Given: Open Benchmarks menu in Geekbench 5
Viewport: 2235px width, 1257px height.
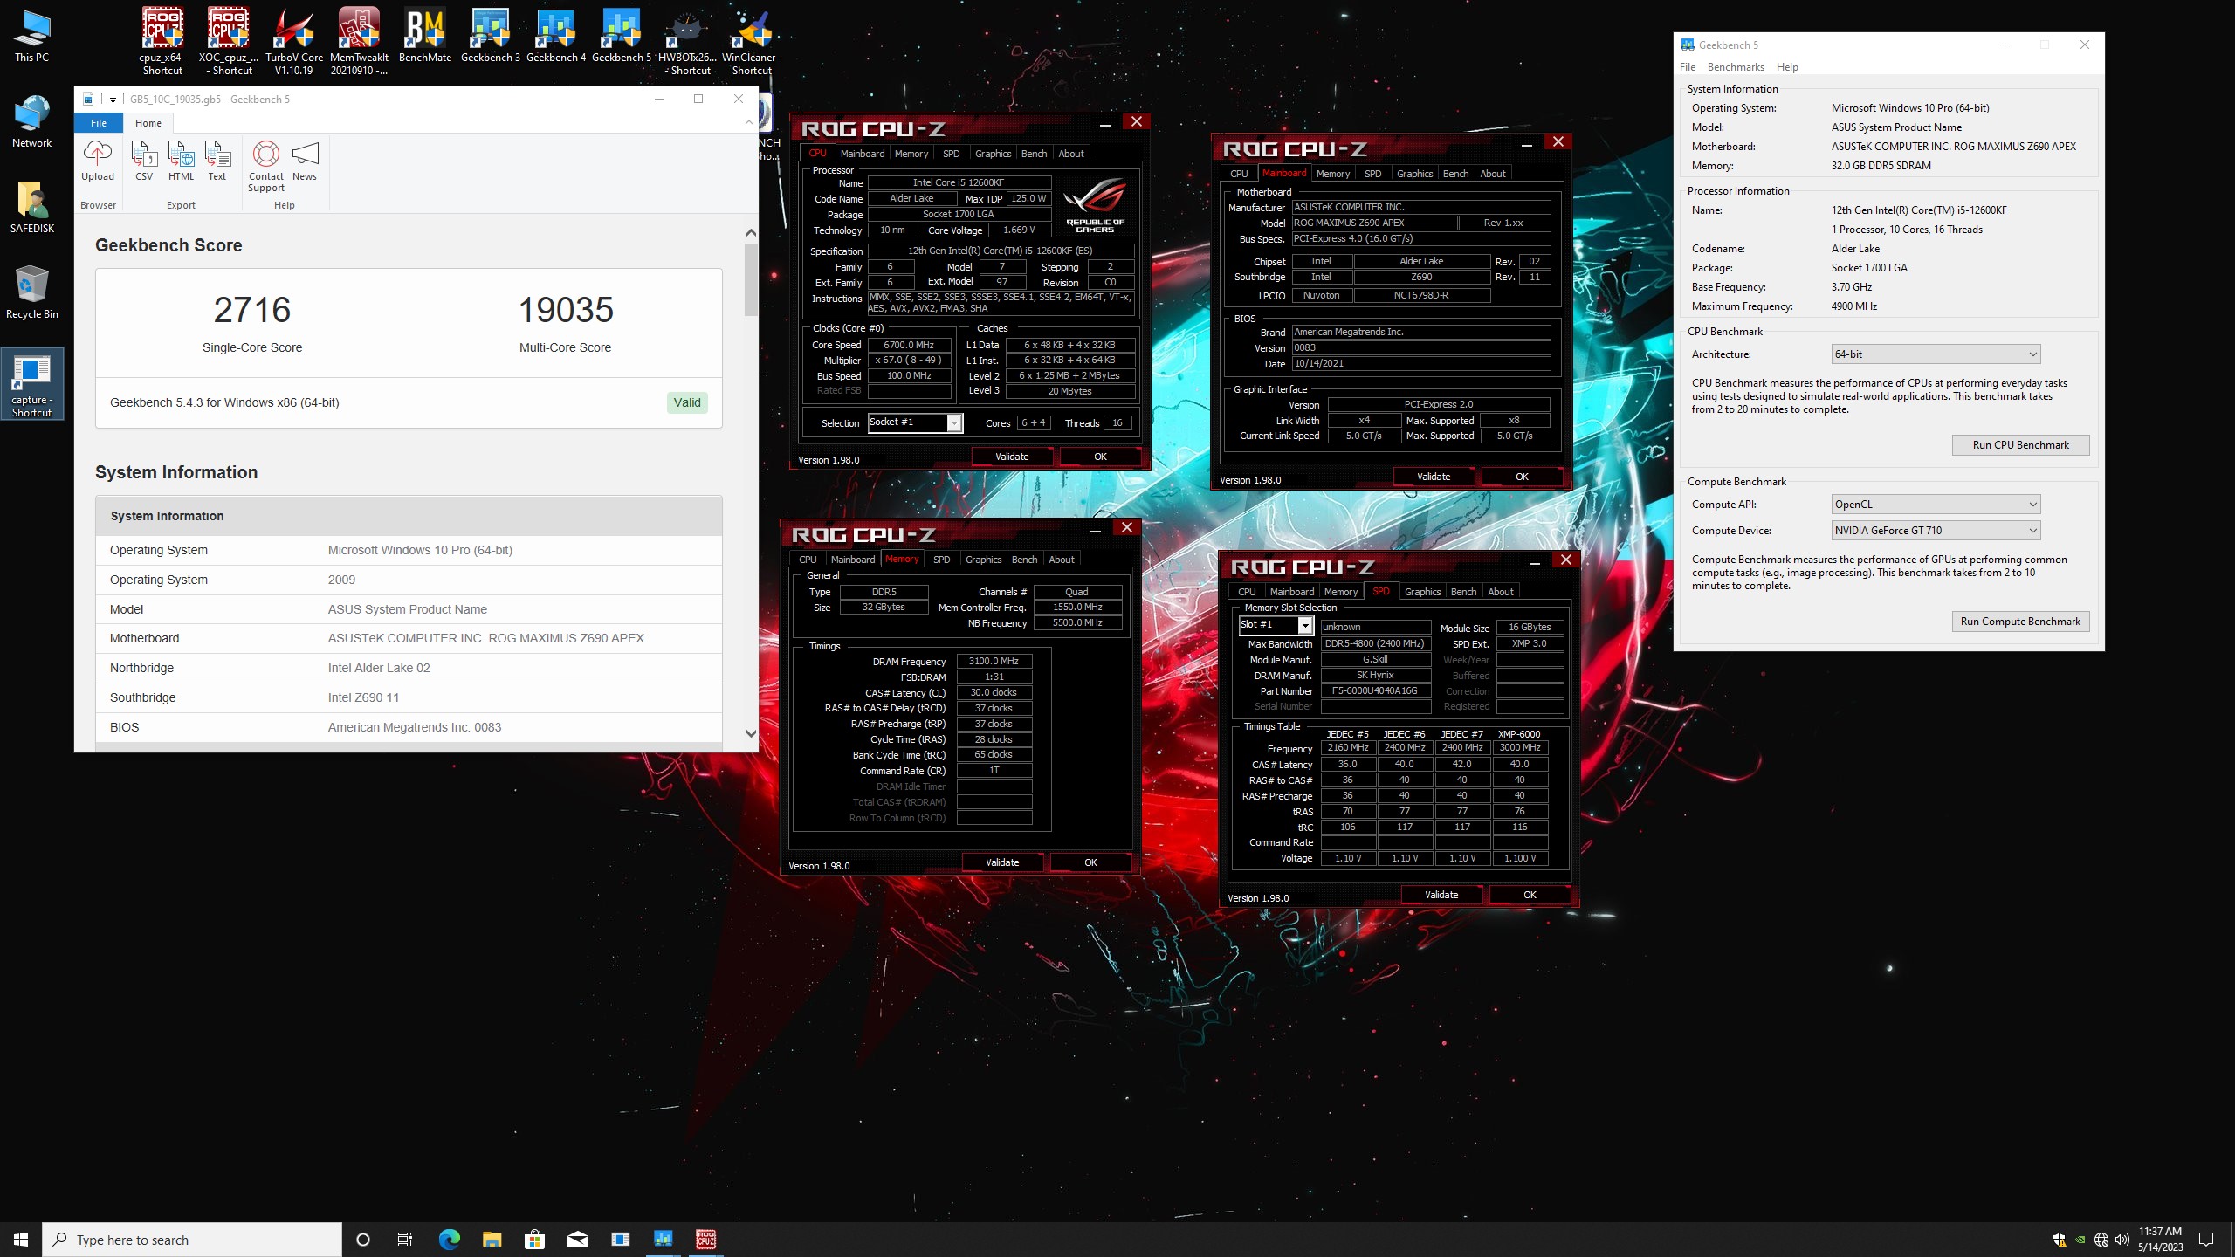Looking at the screenshot, I should (1735, 67).
